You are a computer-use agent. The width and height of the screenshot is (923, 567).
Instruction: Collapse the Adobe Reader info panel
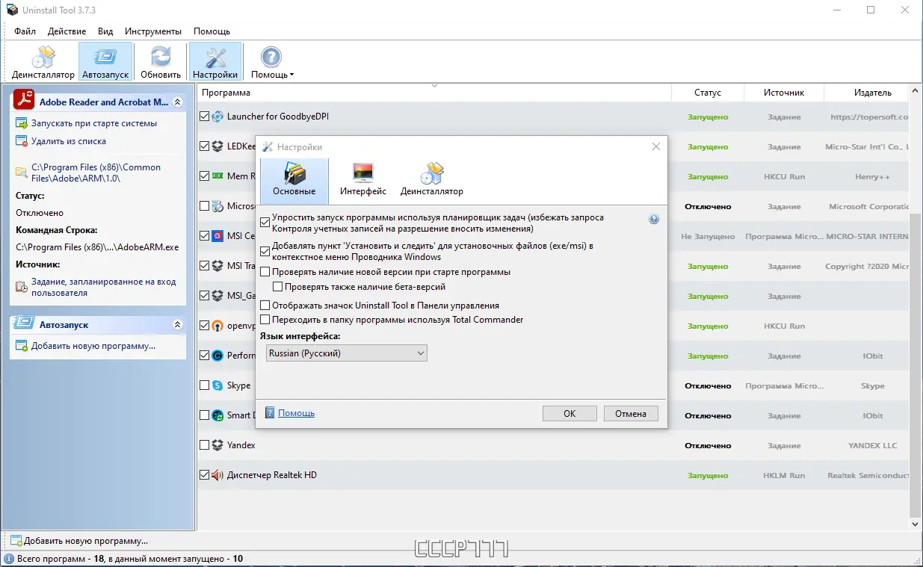[177, 102]
